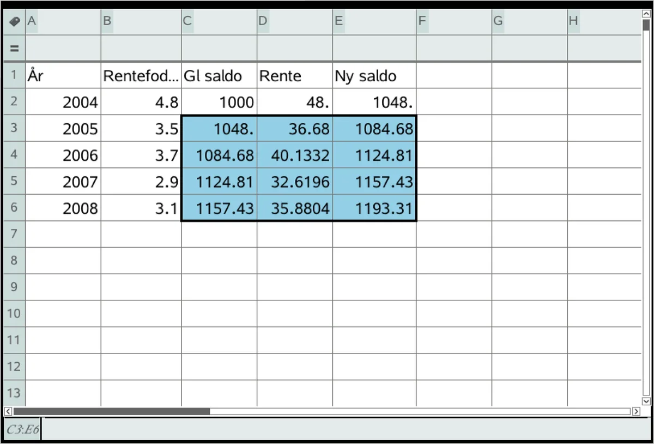Click the interest rate cell 2.9
654x444 pixels.
point(141,181)
